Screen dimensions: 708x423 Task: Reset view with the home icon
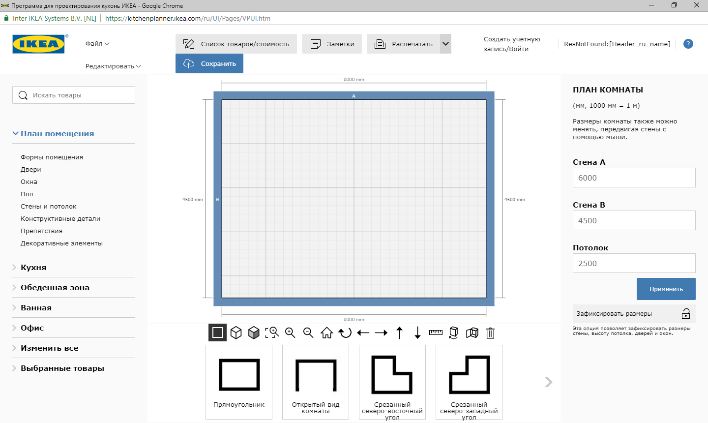326,333
